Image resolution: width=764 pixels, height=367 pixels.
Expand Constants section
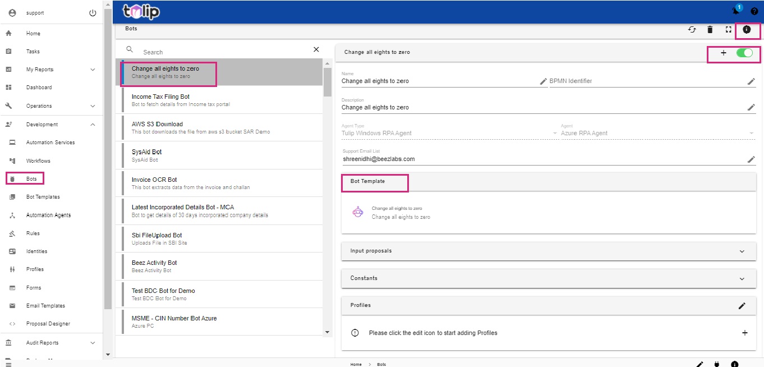point(549,278)
